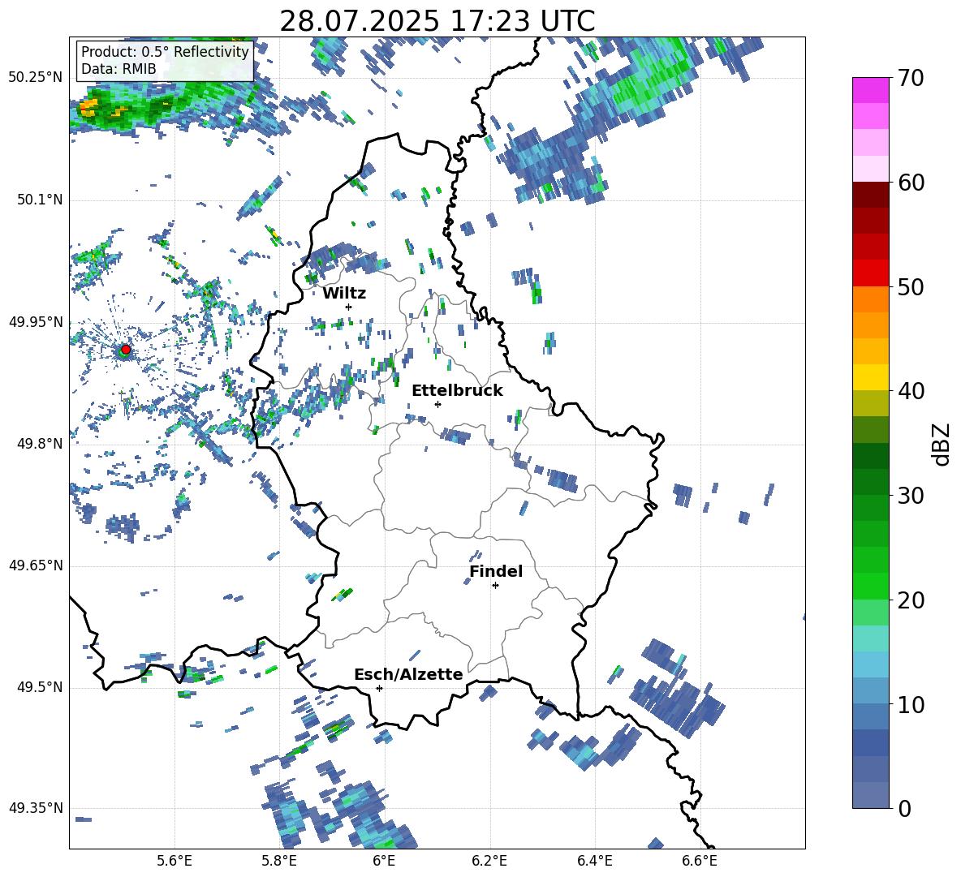The image size is (961, 877).
Task: Click the 10 tick on colorbar
Action: click(x=911, y=704)
